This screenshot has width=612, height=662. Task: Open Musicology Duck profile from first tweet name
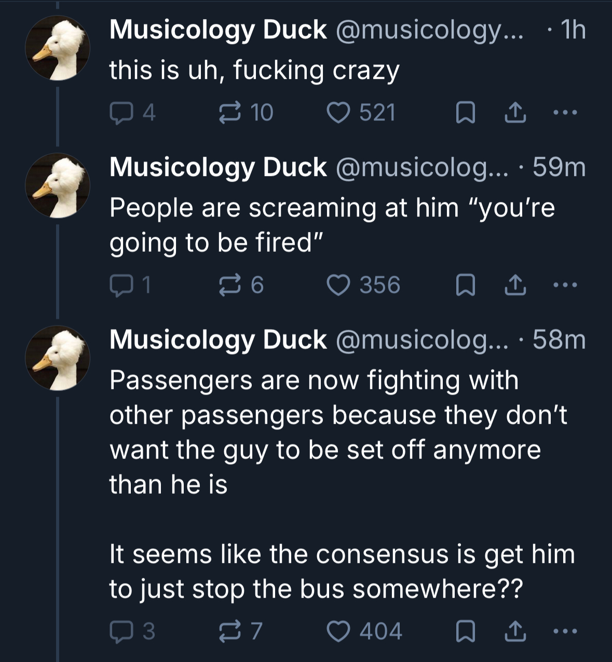(x=218, y=30)
